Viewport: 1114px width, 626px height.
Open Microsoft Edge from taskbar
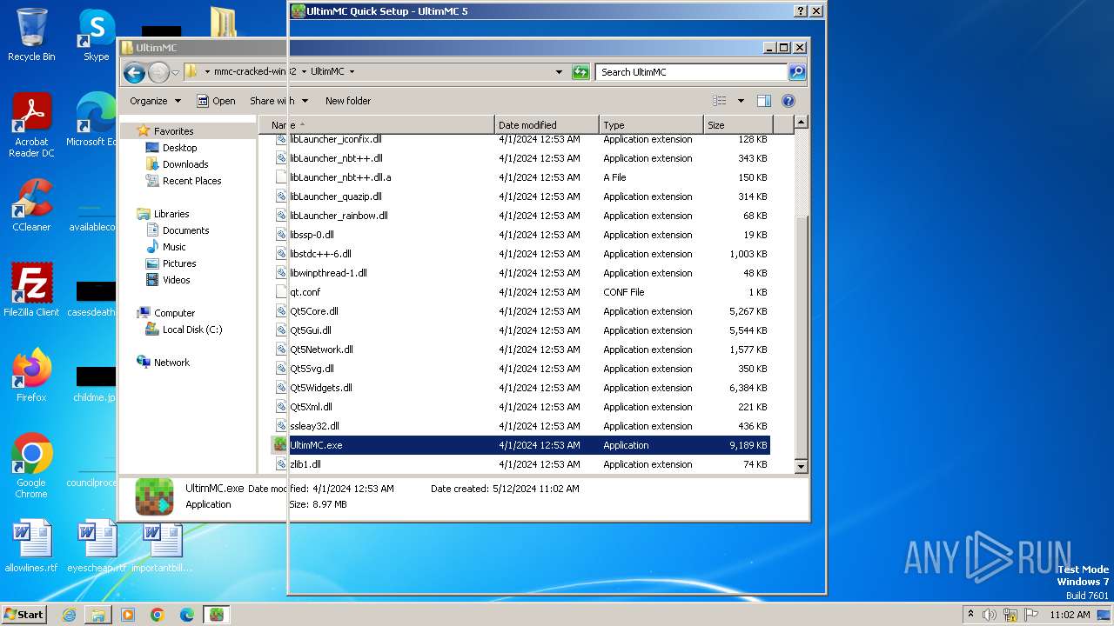pos(187,614)
